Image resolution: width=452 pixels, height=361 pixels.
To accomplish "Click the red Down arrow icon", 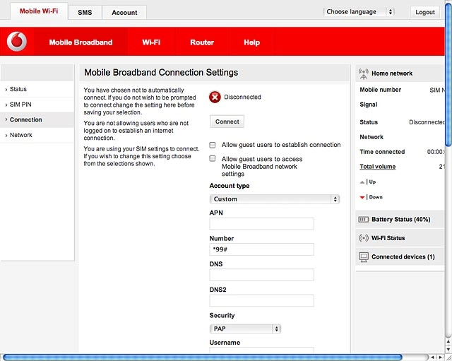I will click(362, 197).
